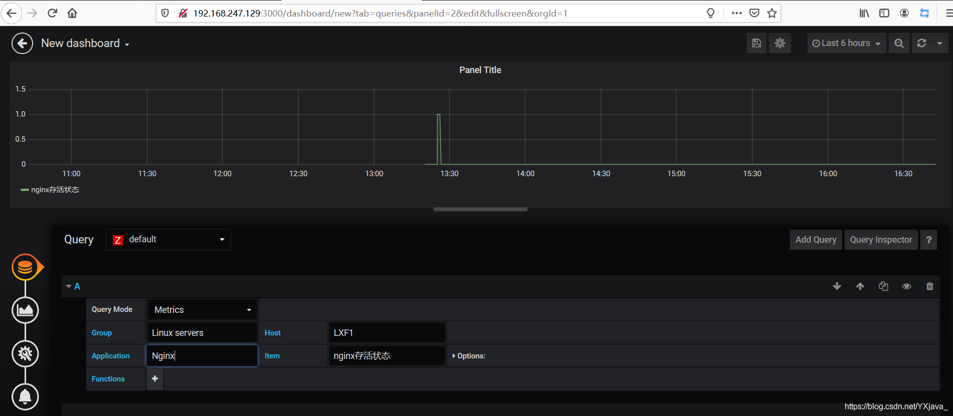
Task: Go to browser home page
Action: [72, 13]
